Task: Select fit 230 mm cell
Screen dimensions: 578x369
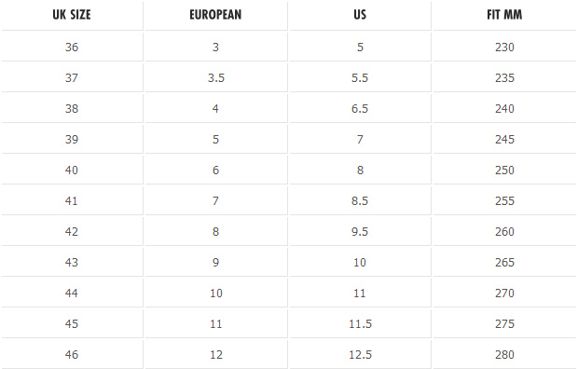Action: click(504, 47)
